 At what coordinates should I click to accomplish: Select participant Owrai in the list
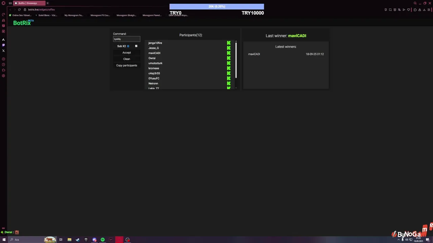(x=152, y=58)
